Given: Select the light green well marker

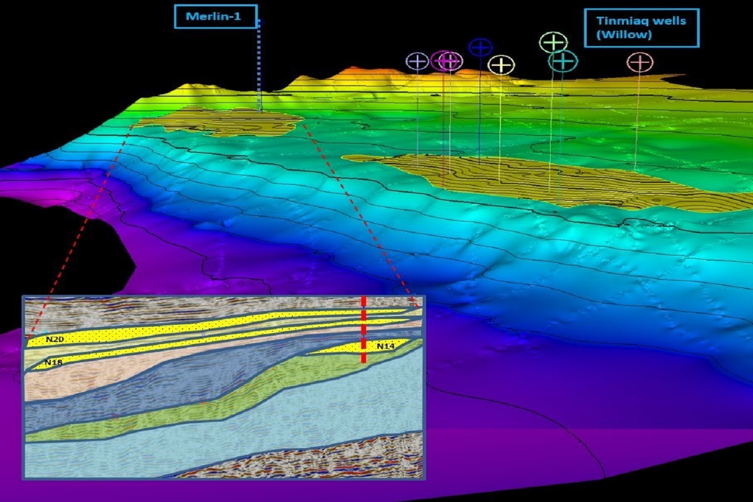Looking at the screenshot, I should tap(553, 42).
